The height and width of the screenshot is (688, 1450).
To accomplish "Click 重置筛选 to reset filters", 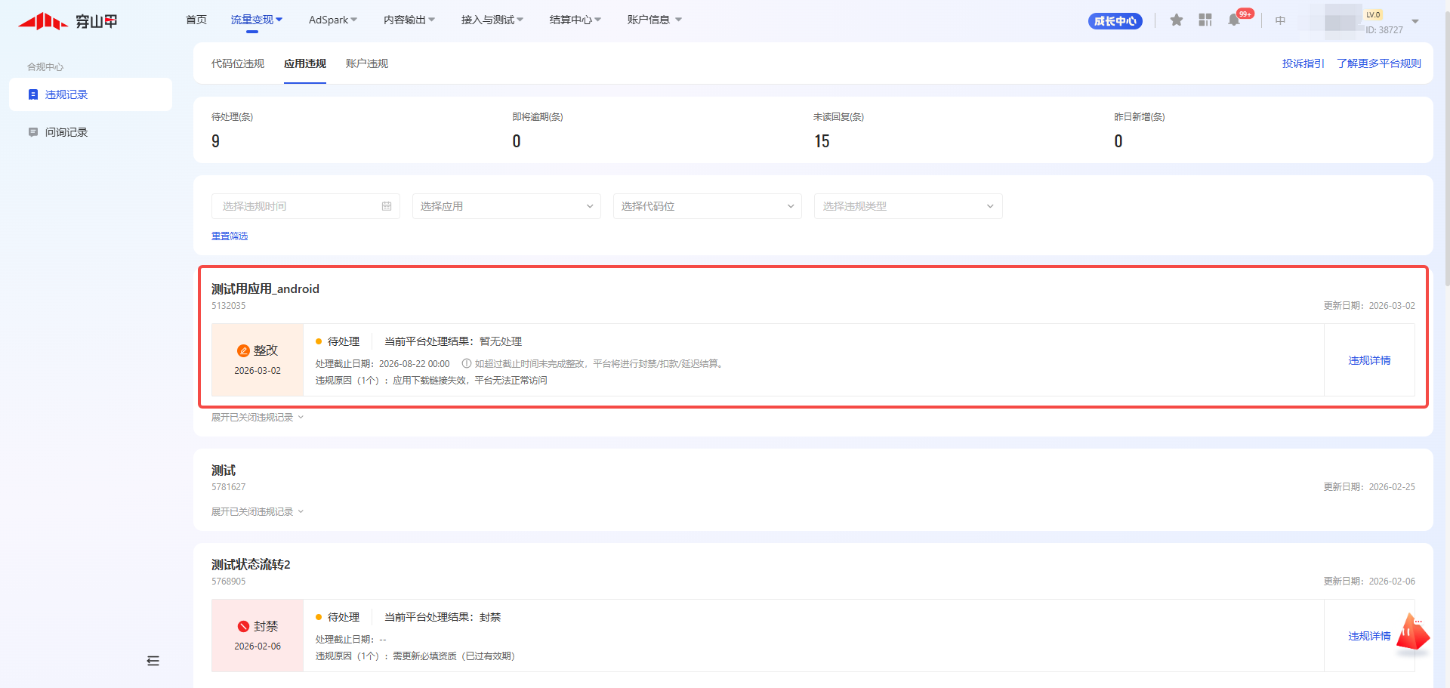I will (x=230, y=236).
